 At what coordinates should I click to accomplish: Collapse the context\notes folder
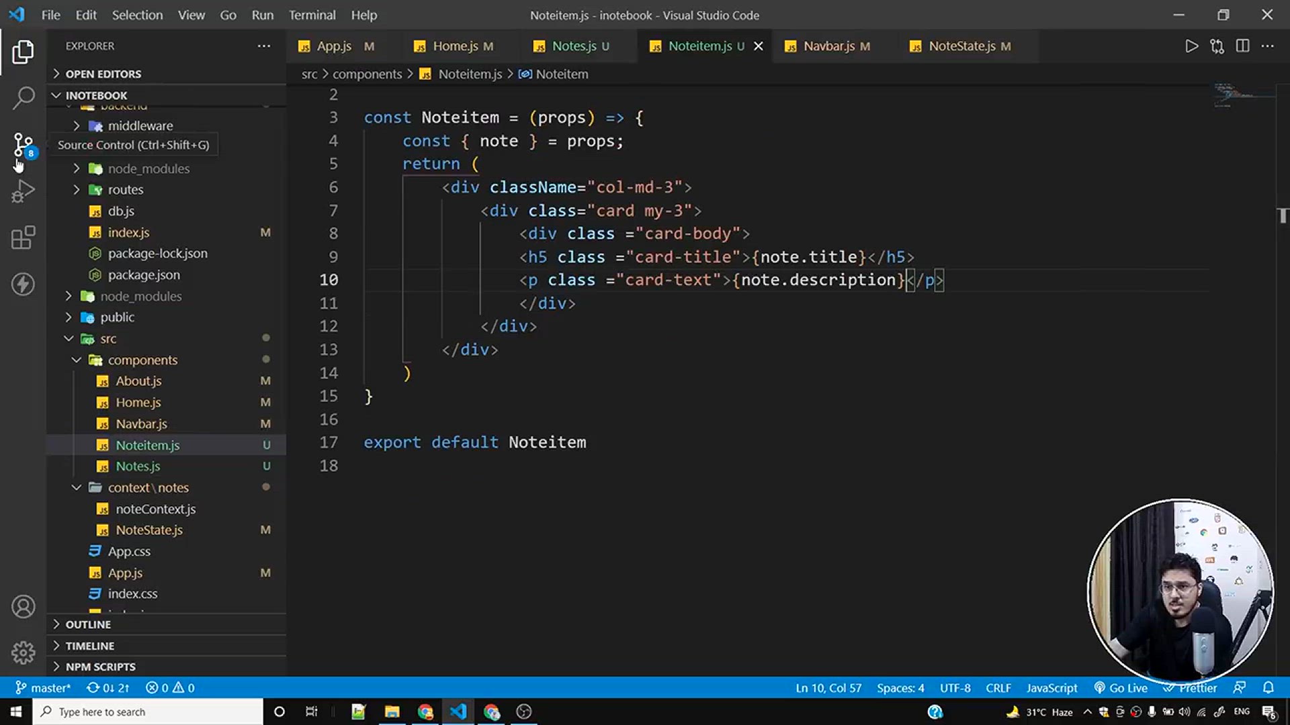coord(166,488)
